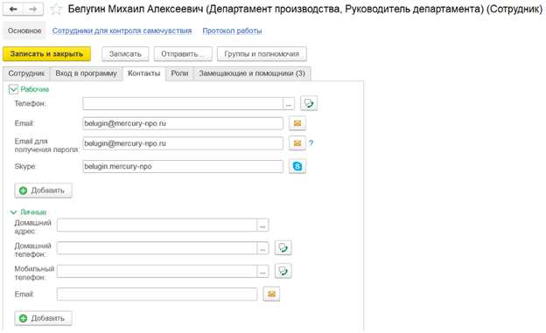Image resolution: width=546 pixels, height=333 pixels.
Task: Call the work Телефон via phone icon
Action: pyautogui.click(x=309, y=103)
